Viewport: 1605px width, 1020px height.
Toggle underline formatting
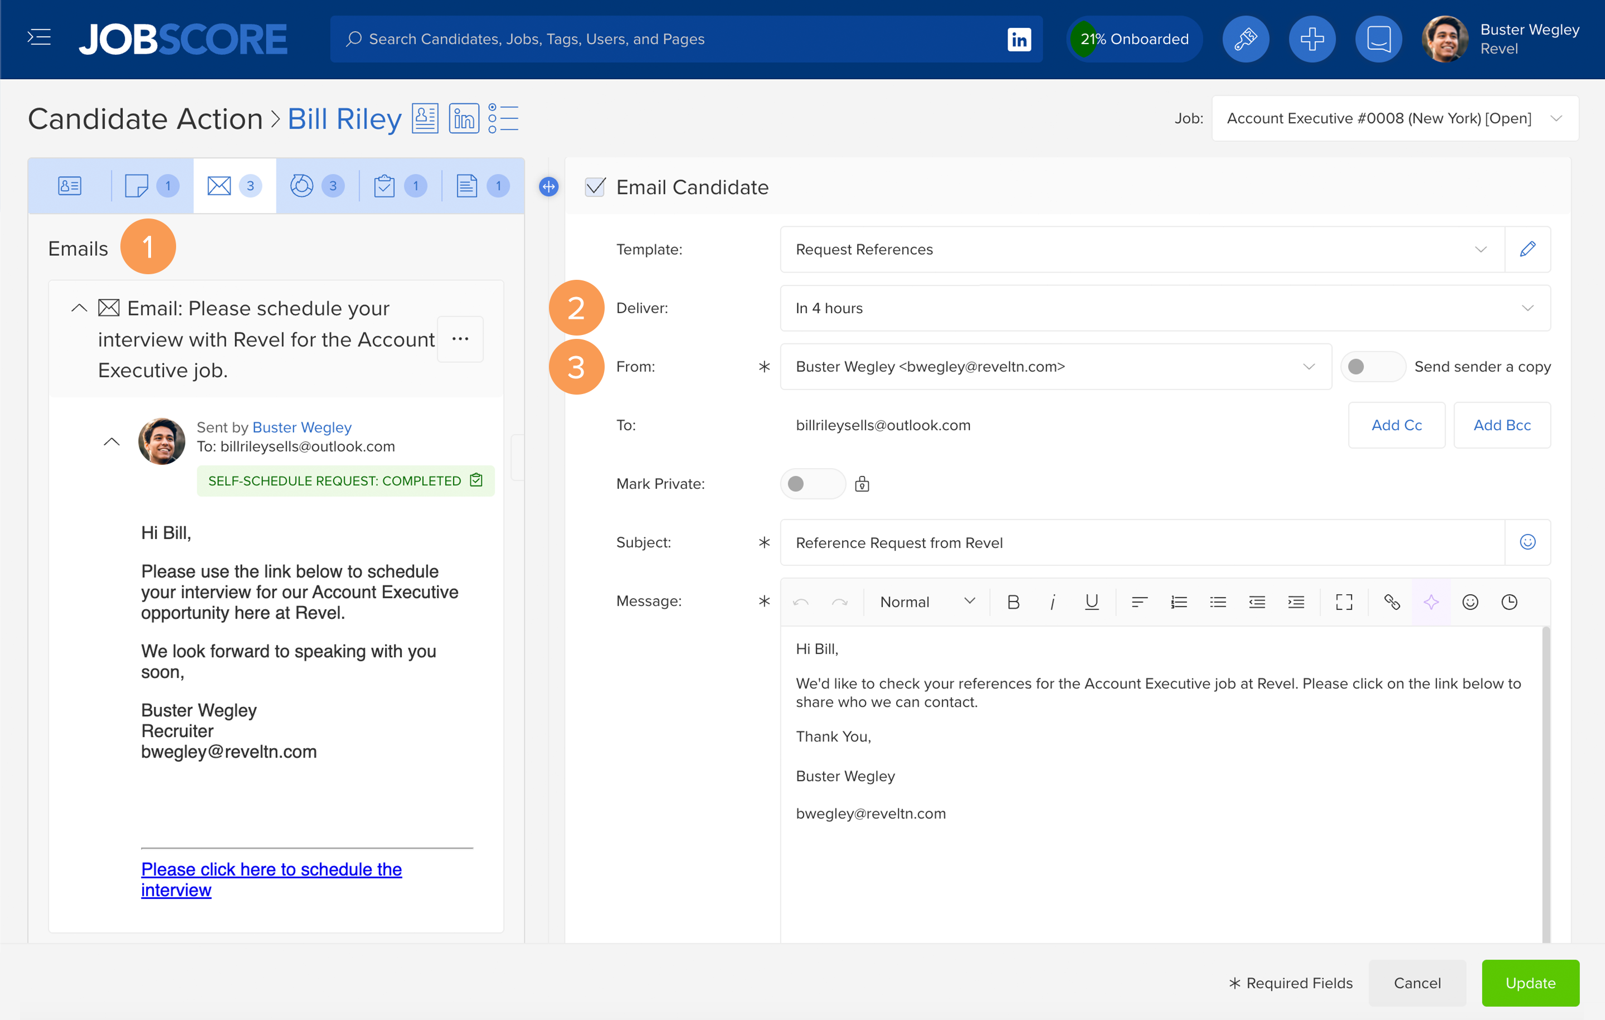1091,602
